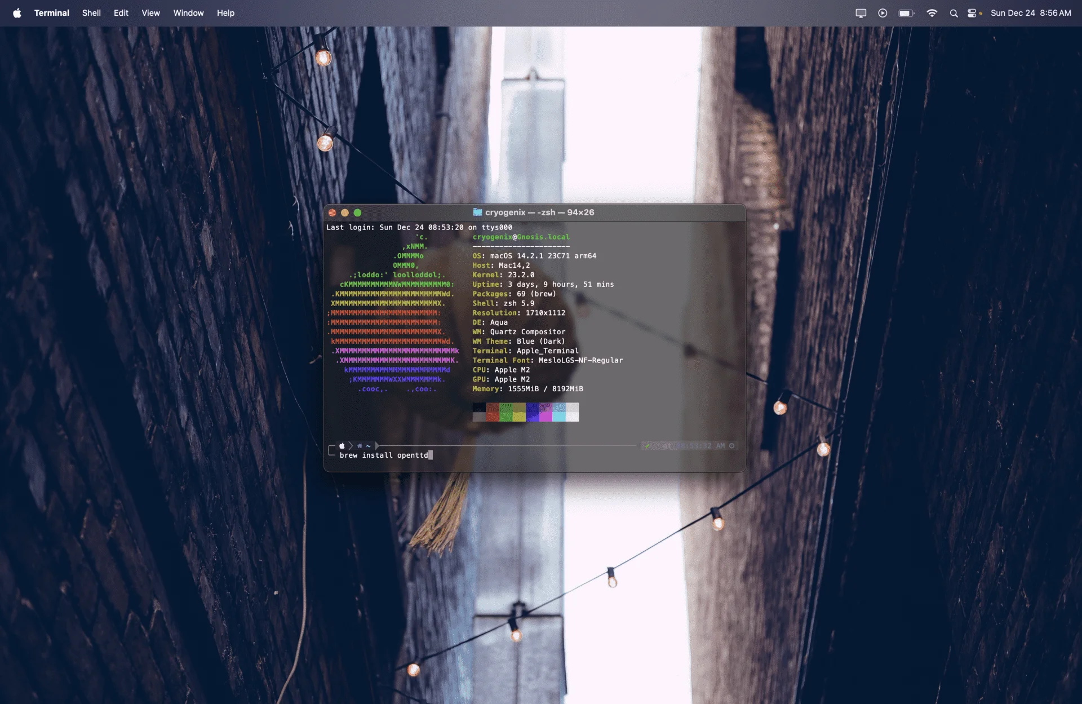Click the green color block in palette

point(505,412)
